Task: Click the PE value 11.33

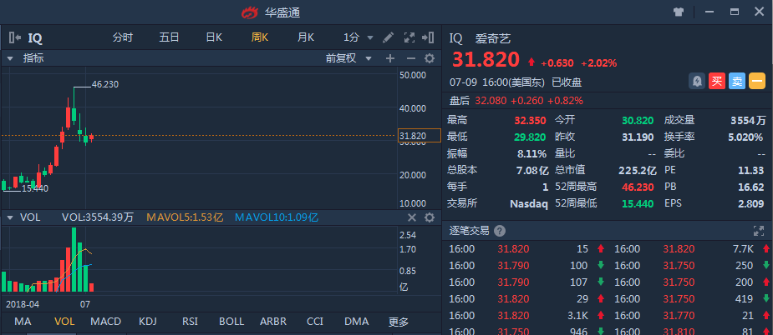Action: pyautogui.click(x=752, y=170)
